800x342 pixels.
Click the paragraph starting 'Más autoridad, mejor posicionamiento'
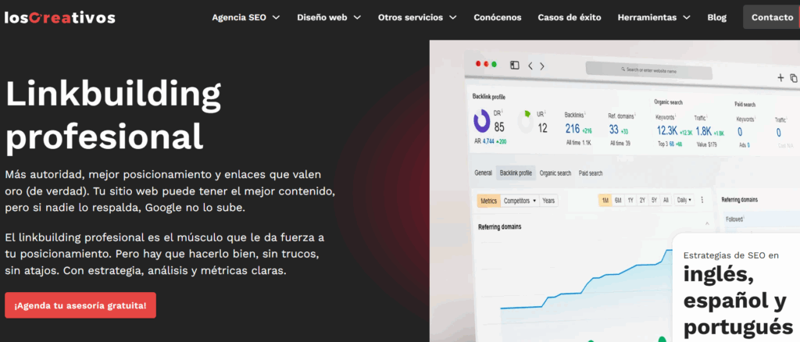coord(170,191)
